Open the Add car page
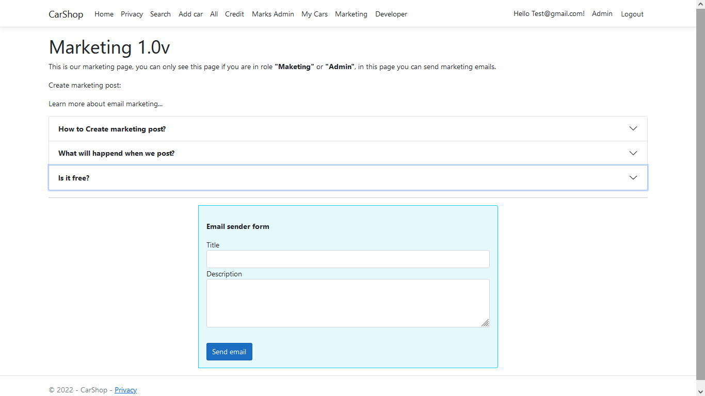The width and height of the screenshot is (705, 396). pos(190,14)
